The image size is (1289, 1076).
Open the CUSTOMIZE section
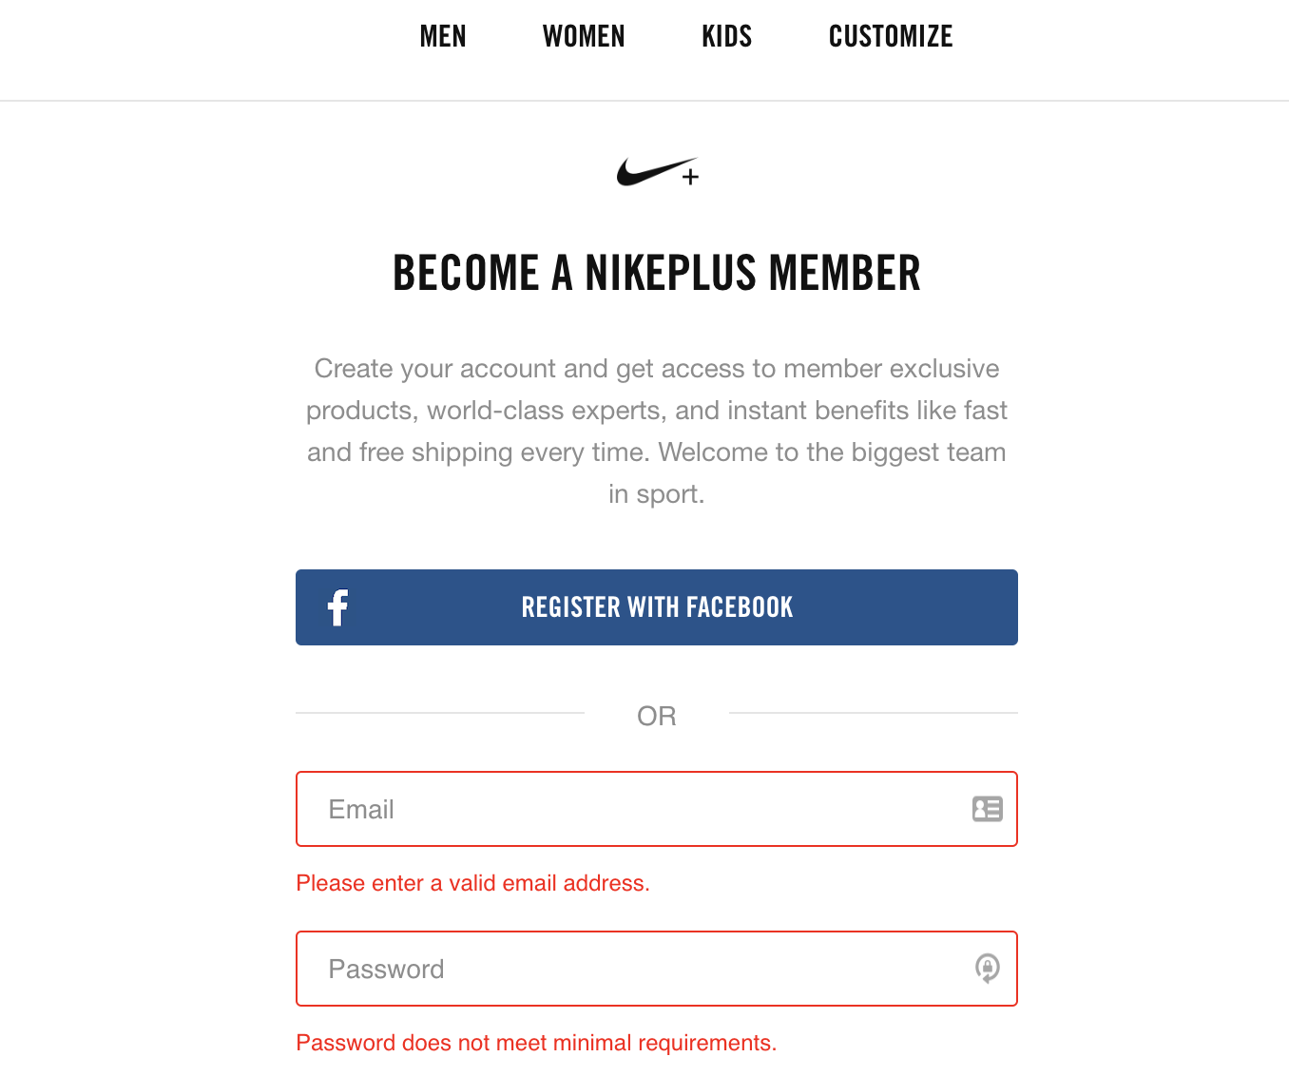click(891, 36)
